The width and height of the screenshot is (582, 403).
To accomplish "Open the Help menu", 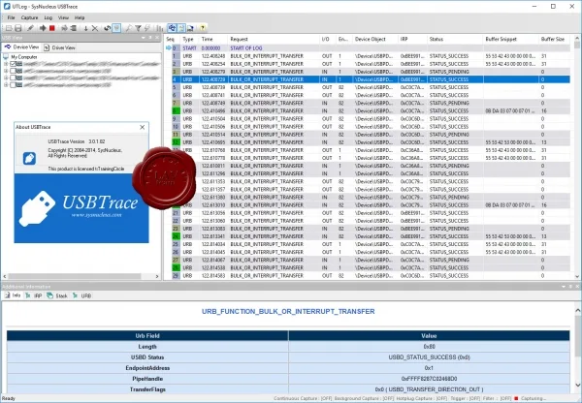I will click(80, 17).
